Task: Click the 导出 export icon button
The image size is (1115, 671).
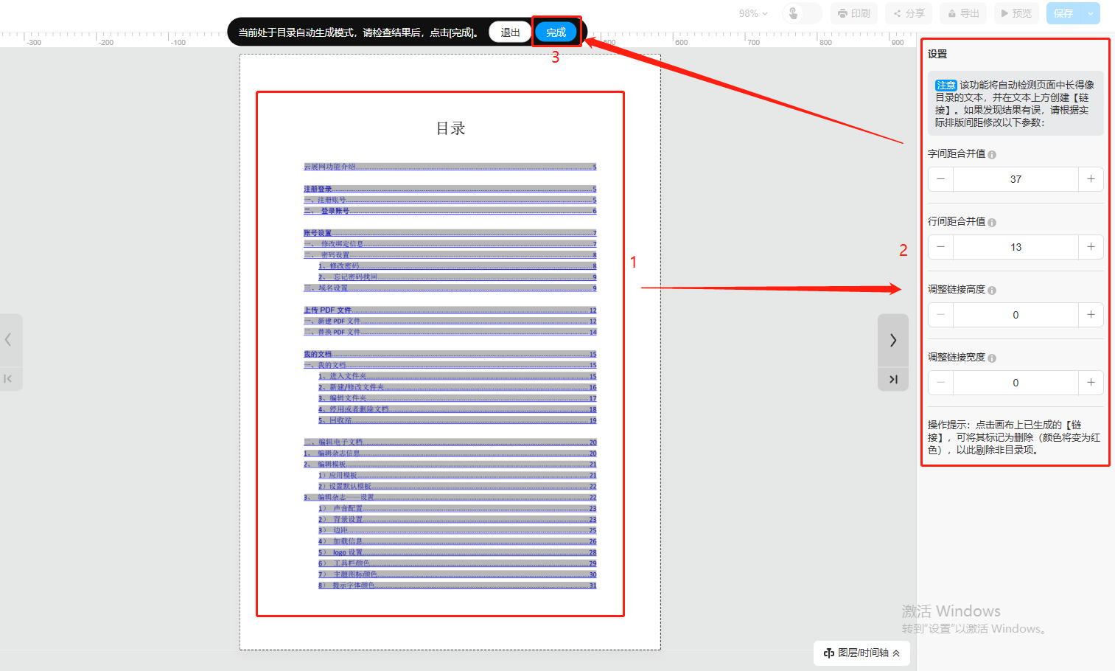Action: [x=963, y=13]
